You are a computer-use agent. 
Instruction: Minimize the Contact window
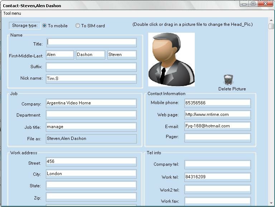244,4
